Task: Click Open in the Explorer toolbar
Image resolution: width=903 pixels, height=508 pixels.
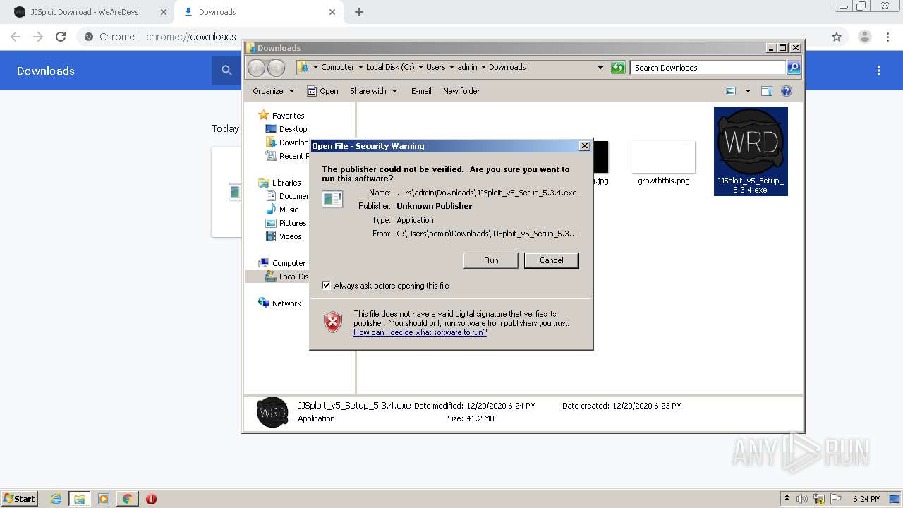Action: pos(322,91)
